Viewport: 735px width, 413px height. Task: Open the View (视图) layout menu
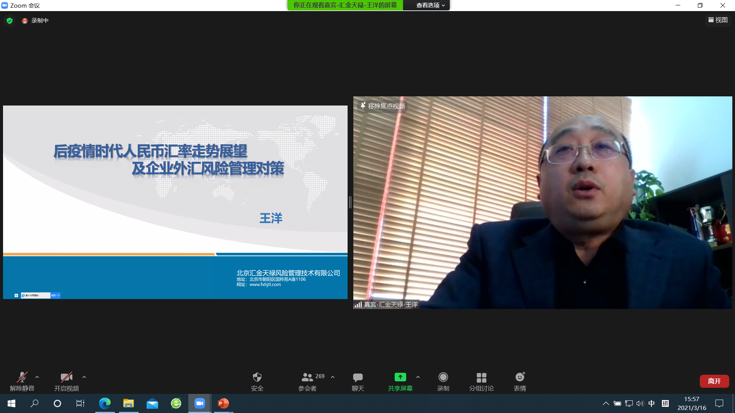tap(718, 20)
